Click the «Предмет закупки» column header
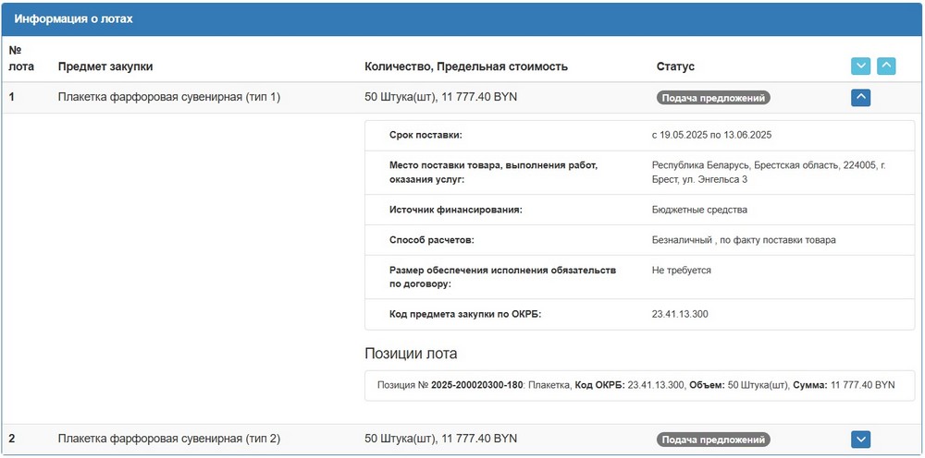Screen dimensions: 925x458 (105, 66)
